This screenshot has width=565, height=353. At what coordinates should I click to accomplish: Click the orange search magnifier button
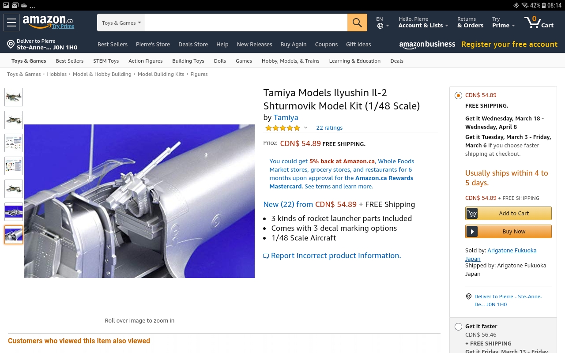[x=357, y=23]
